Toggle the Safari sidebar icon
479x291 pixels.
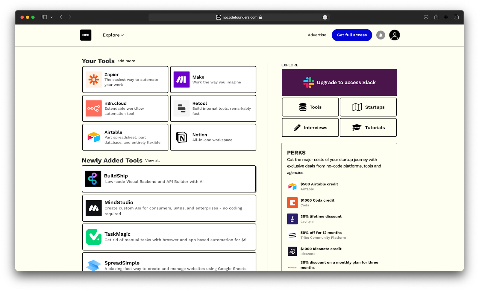point(44,17)
